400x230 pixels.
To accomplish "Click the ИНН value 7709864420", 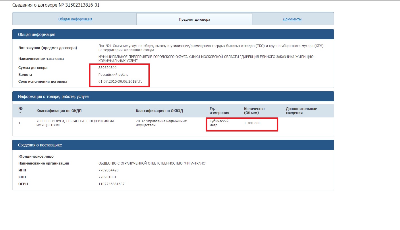I will point(109,170).
